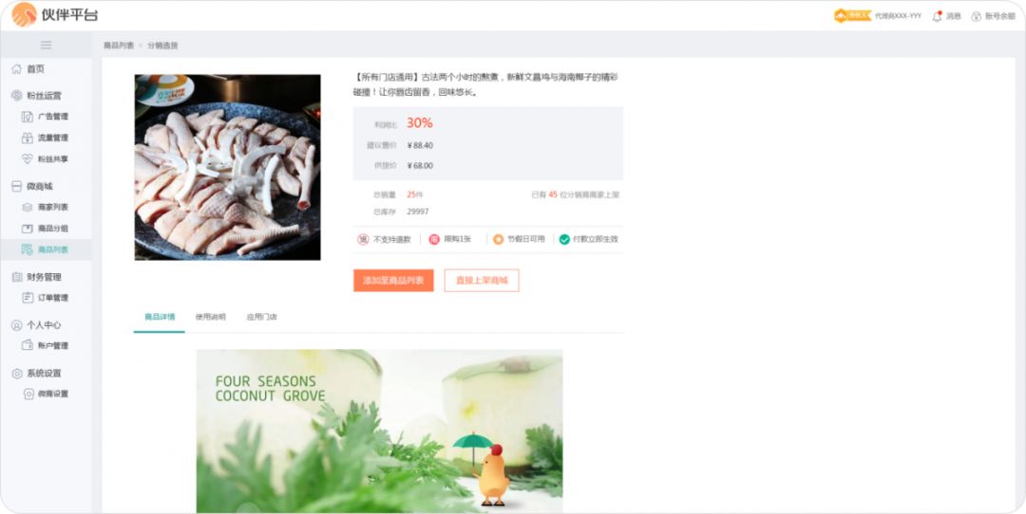Go to 商品列表 in the breadcrumb

119,46
